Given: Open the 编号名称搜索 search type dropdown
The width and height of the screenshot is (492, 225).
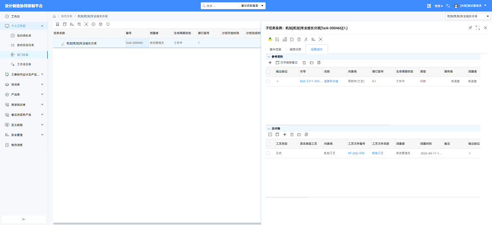Looking at the screenshot, I should coord(252,5).
